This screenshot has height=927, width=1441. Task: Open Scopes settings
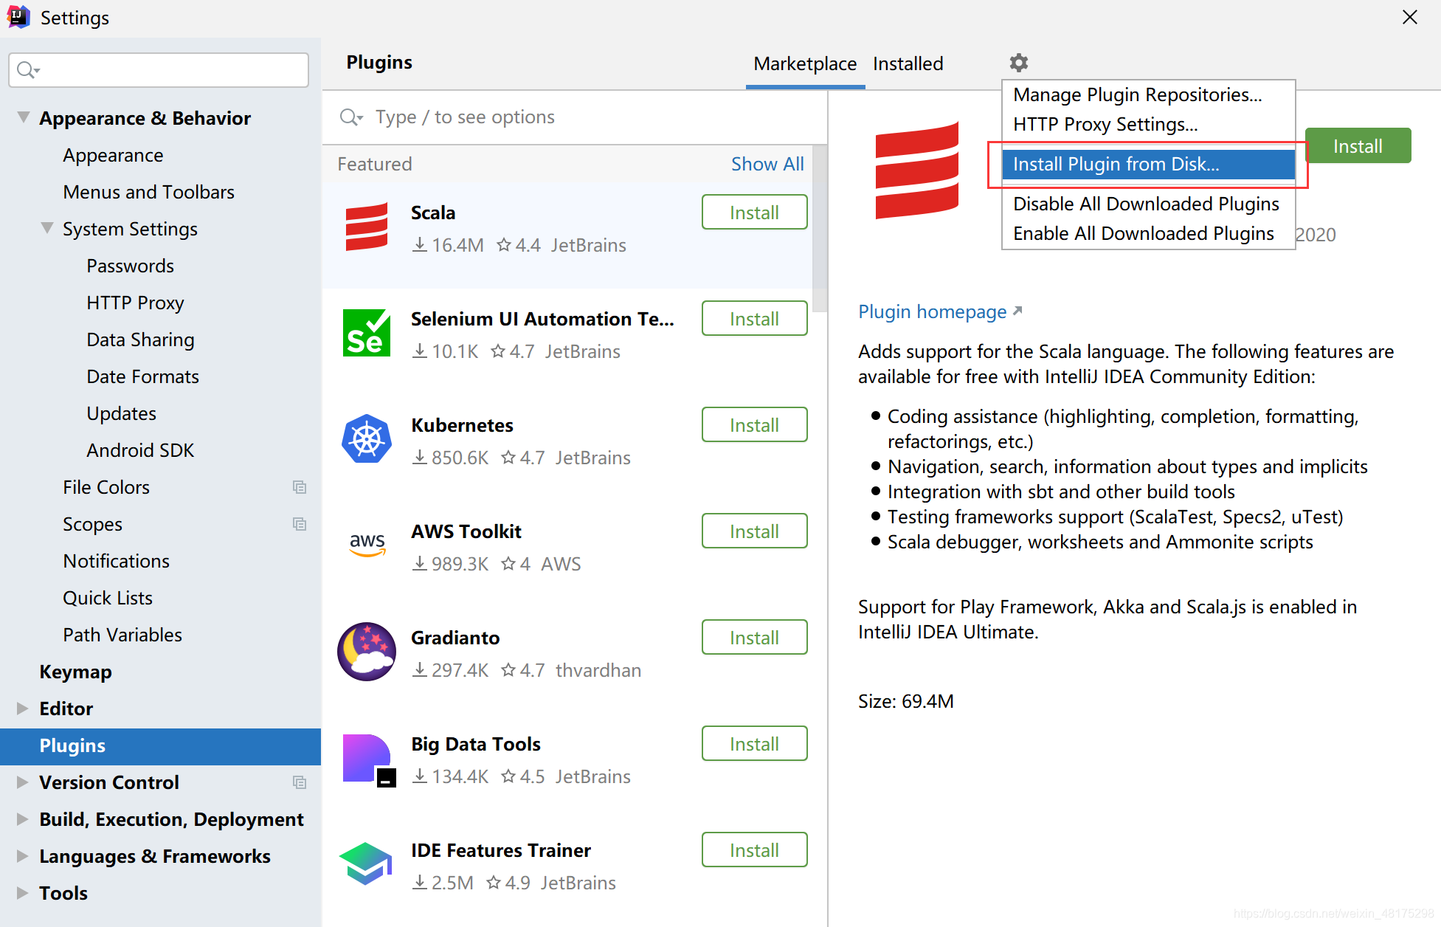tap(92, 524)
